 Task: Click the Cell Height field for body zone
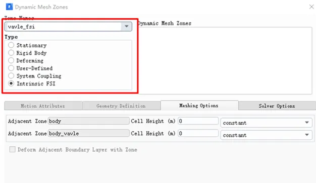198,121
